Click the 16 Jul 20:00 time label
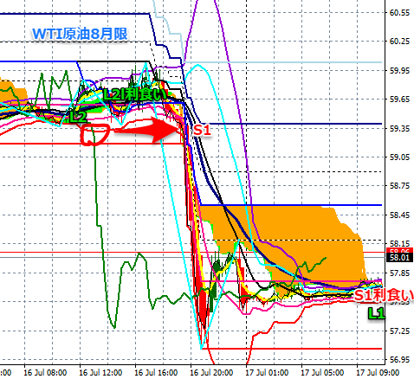414x379 pixels. 211,372
